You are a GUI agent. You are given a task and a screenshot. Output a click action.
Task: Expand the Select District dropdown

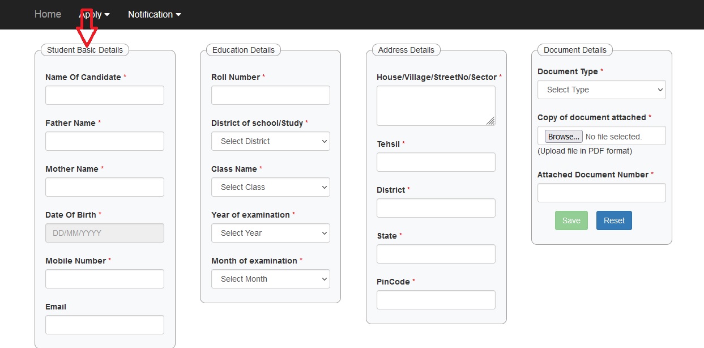(270, 141)
